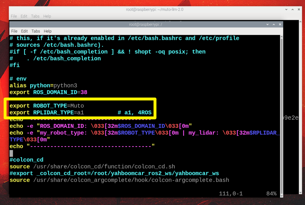Maximize the root@raspberrypi: / terminal window
Screen dimensions: 305x205
pos(274,24)
